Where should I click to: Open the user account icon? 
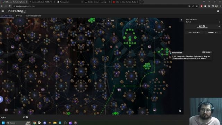pyautogui.click(x=218, y=11)
